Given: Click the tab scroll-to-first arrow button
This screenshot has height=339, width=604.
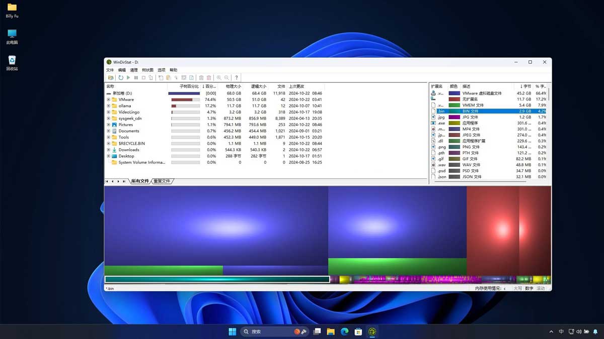Looking at the screenshot, I should [107, 181].
